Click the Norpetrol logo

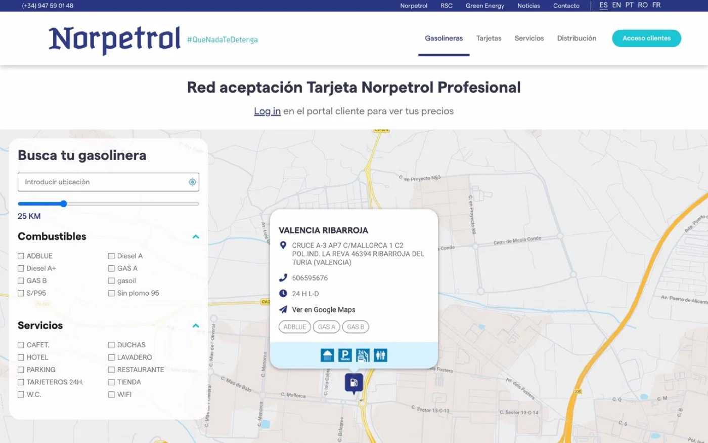point(114,39)
